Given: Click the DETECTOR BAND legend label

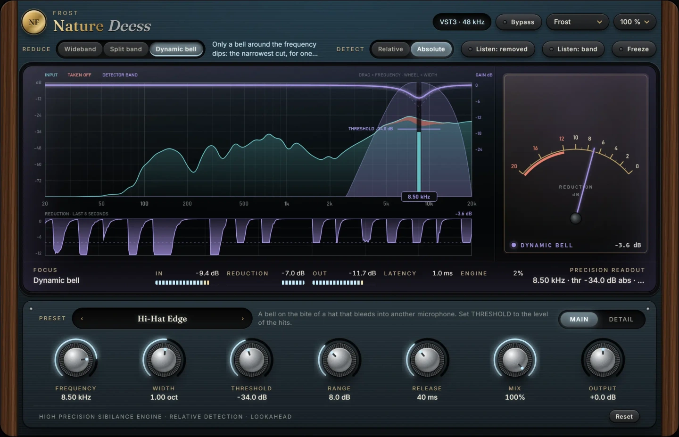Looking at the screenshot, I should tap(120, 75).
